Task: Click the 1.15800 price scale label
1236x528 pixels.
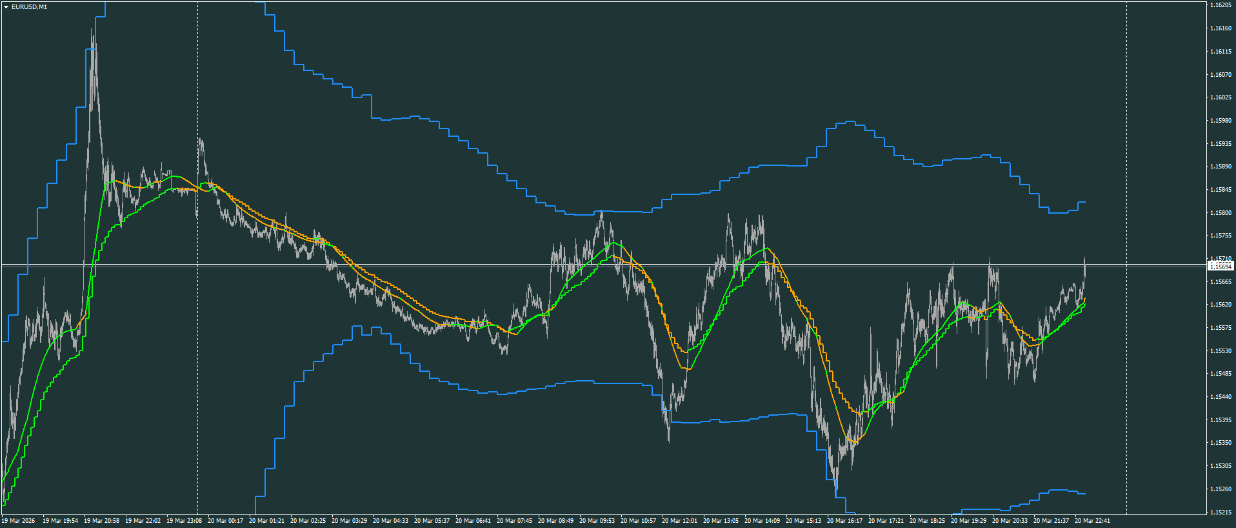Action: 1221,212
